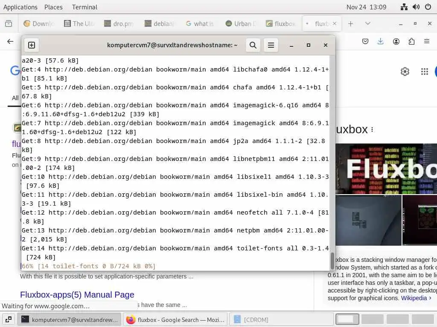Viewport: 437px width, 327px height.
Task: Click terminal title komputercvm7@survxltandrewshostname
Action: tap(172, 45)
